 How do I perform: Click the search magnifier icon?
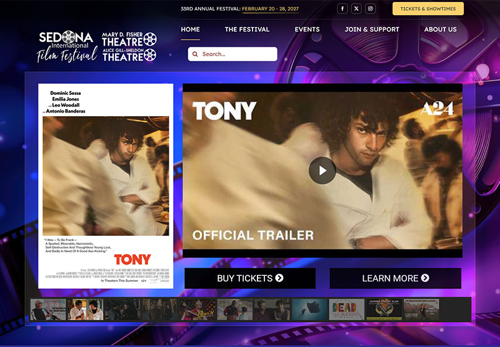[x=195, y=54]
